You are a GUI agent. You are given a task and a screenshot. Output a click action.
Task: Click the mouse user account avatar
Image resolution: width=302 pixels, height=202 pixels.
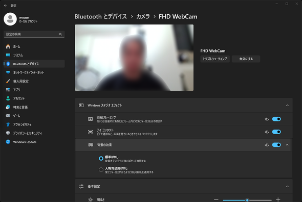10,19
